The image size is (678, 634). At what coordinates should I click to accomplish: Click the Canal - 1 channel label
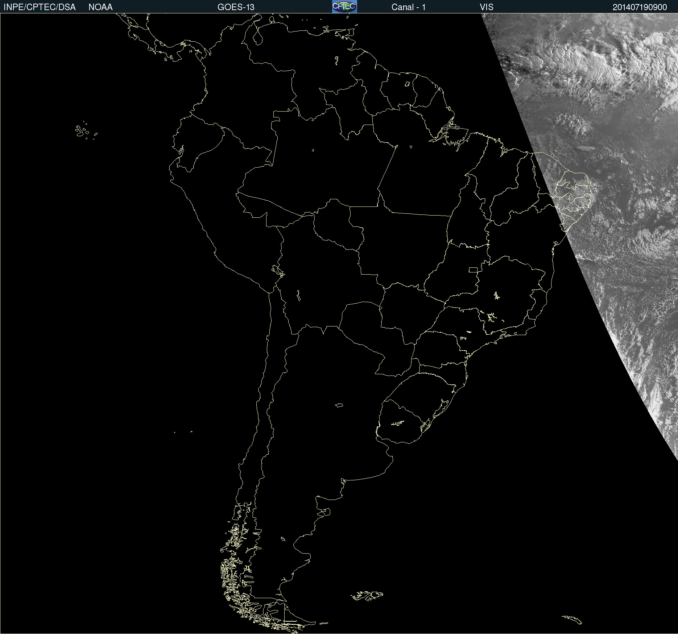408,7
